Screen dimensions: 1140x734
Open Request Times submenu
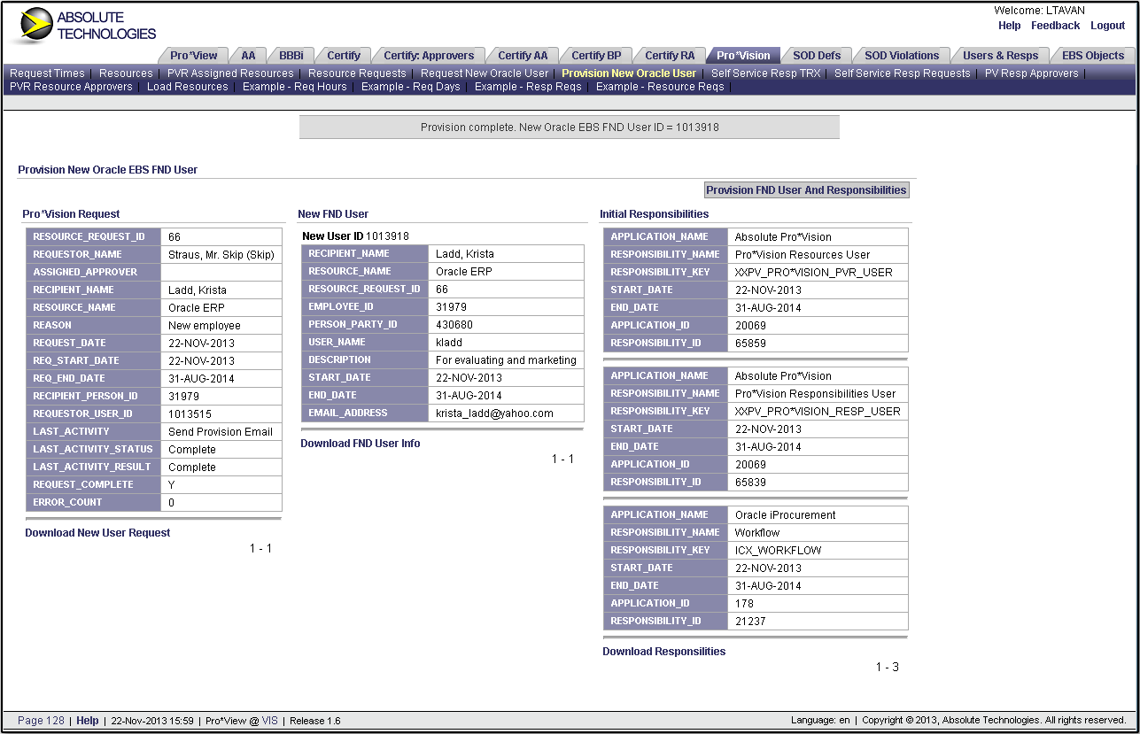(x=47, y=73)
